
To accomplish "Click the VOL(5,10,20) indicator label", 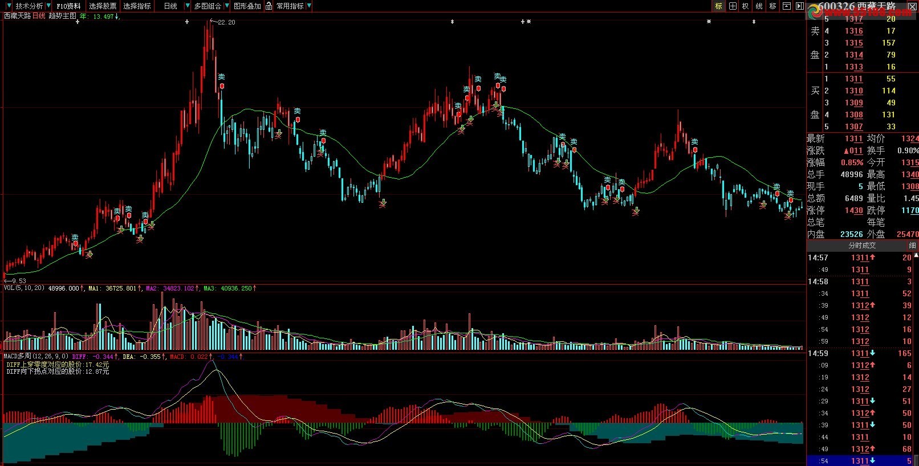I will pyautogui.click(x=25, y=288).
